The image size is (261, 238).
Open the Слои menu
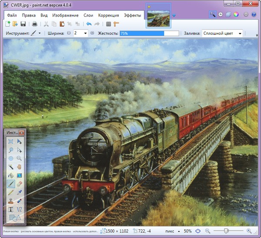click(x=88, y=15)
